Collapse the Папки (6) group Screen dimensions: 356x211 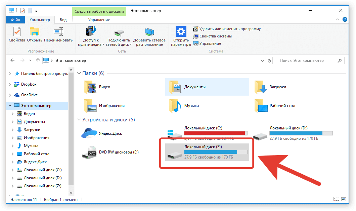pos(79,73)
